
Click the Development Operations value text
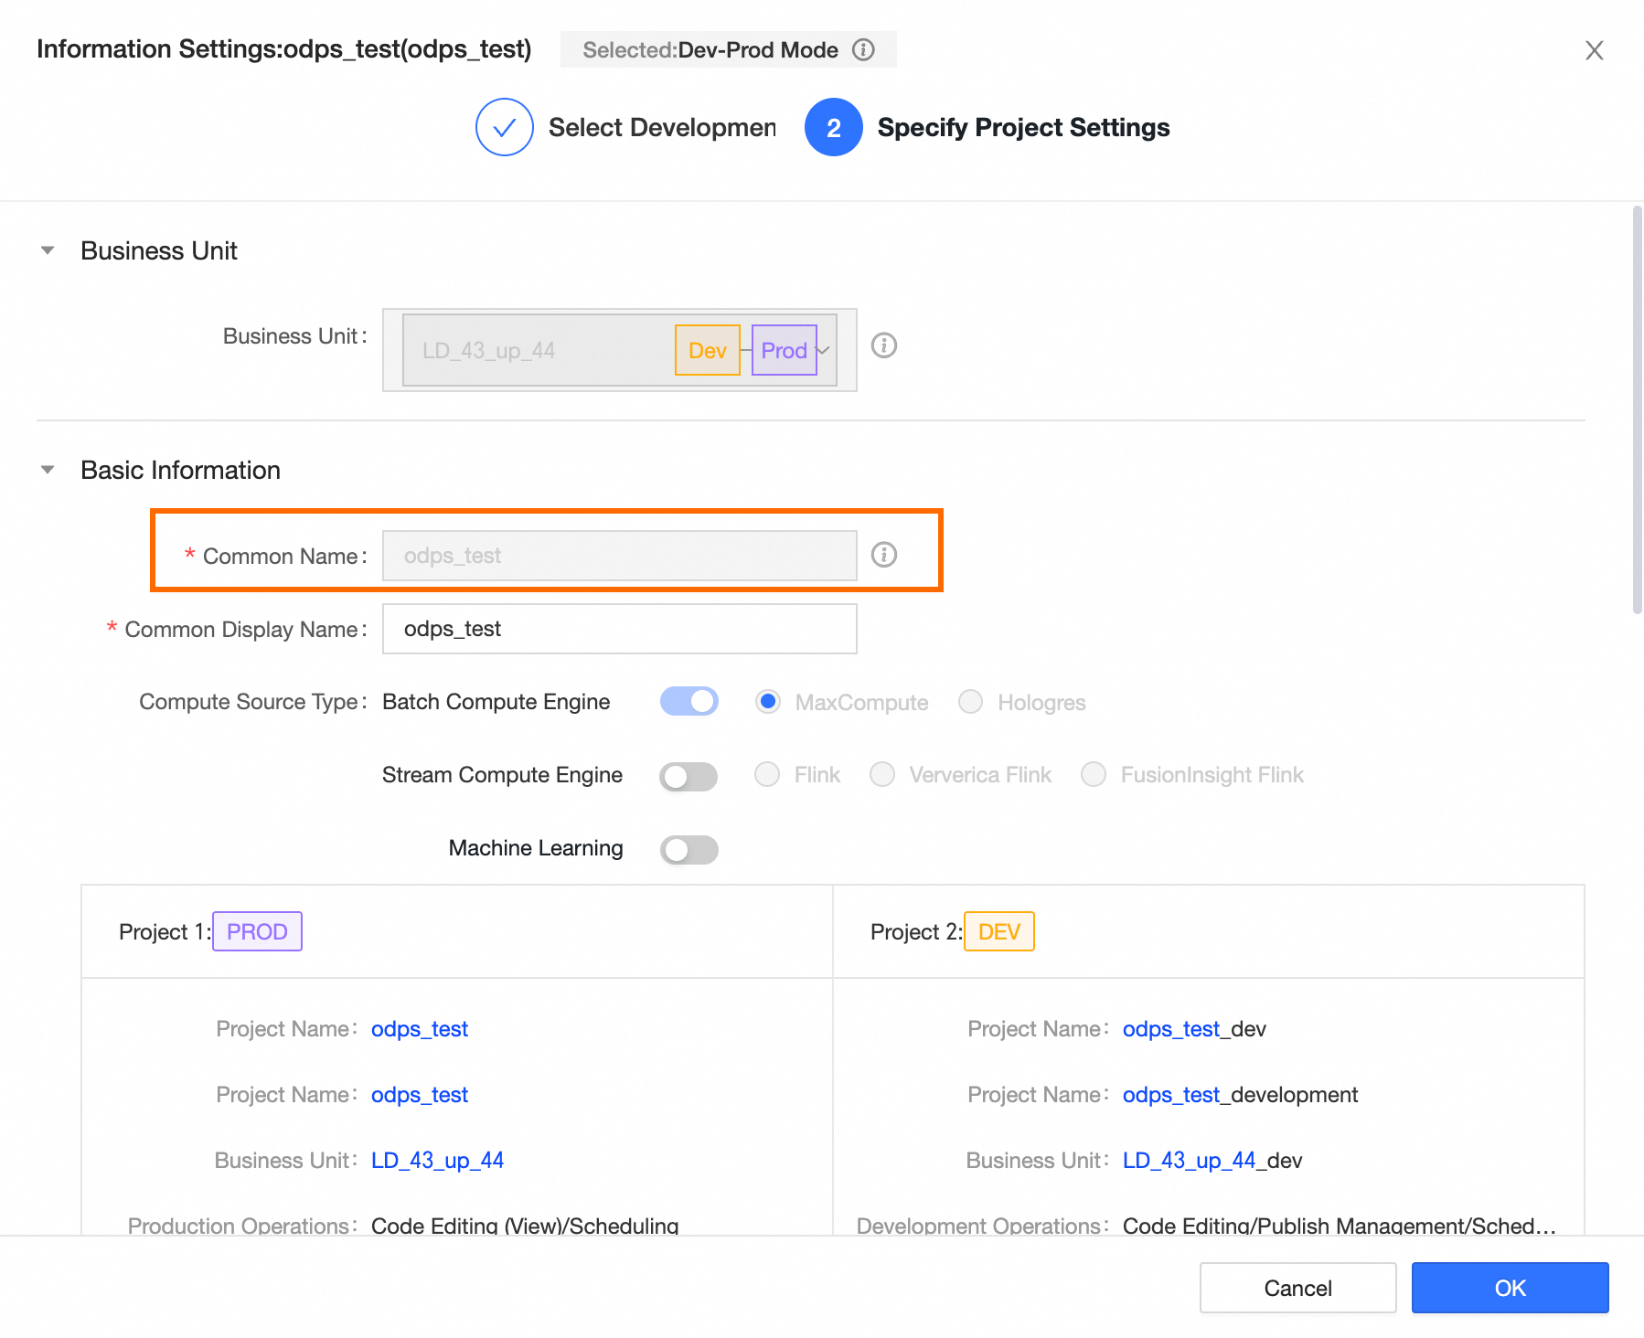1340,1225
